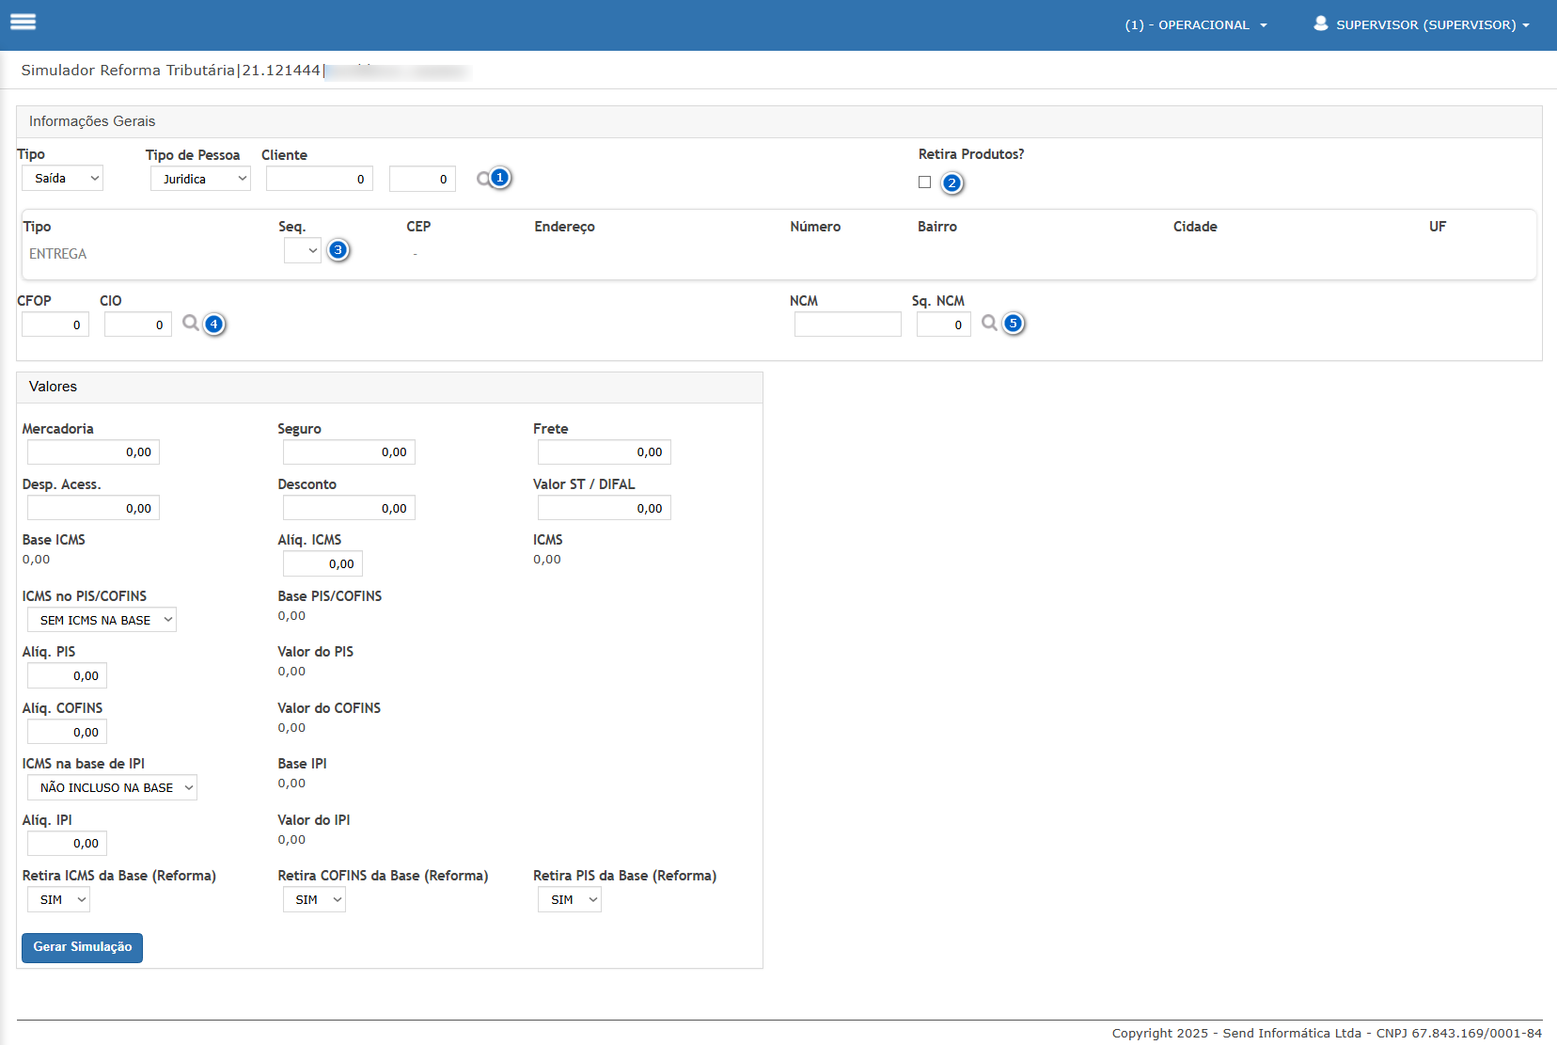Click help badge number 5 beside Sq. NCM
Image resolution: width=1557 pixels, height=1045 pixels.
(x=1013, y=324)
